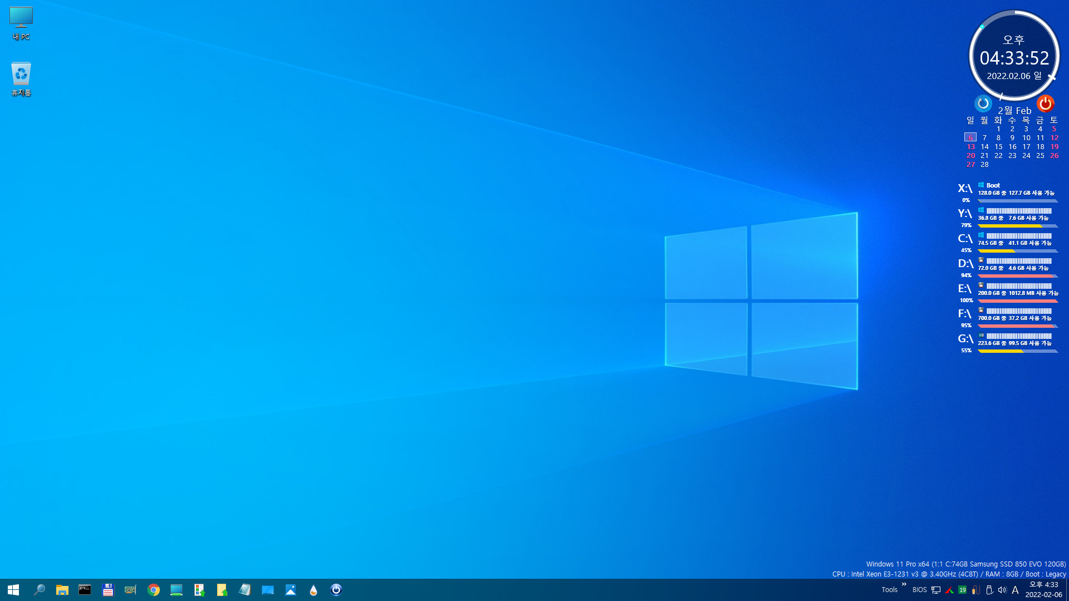This screenshot has height=601, width=1069.
Task: Open the teal monitor taskbar icon
Action: pos(176,590)
